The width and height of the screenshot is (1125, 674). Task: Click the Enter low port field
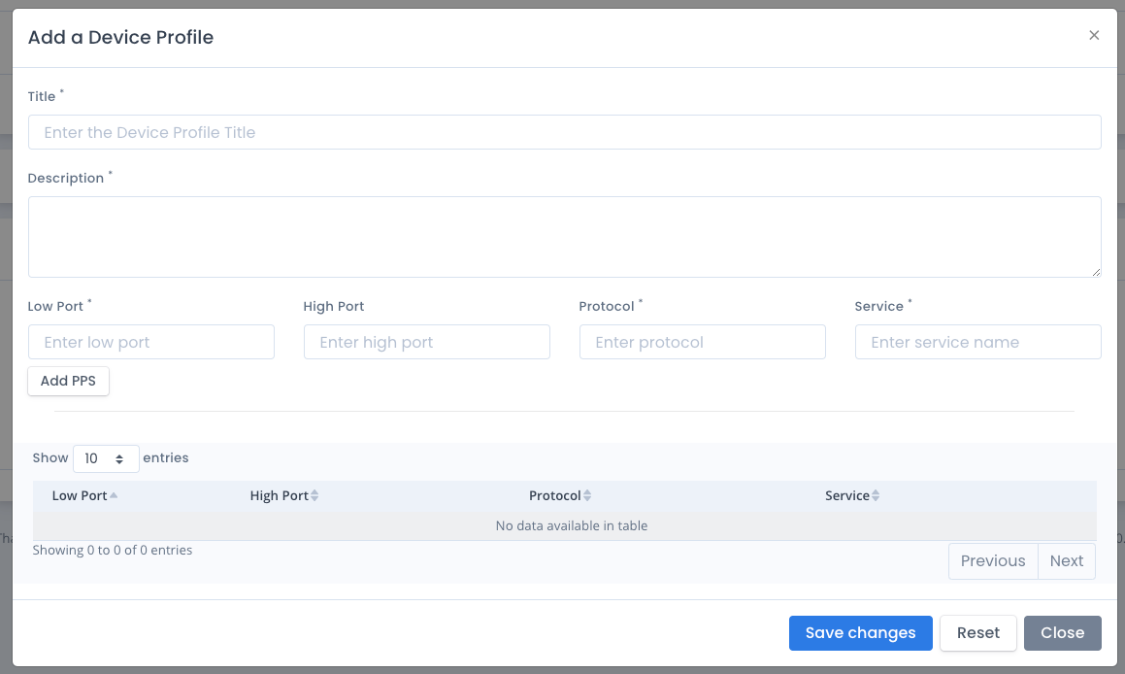tap(151, 342)
